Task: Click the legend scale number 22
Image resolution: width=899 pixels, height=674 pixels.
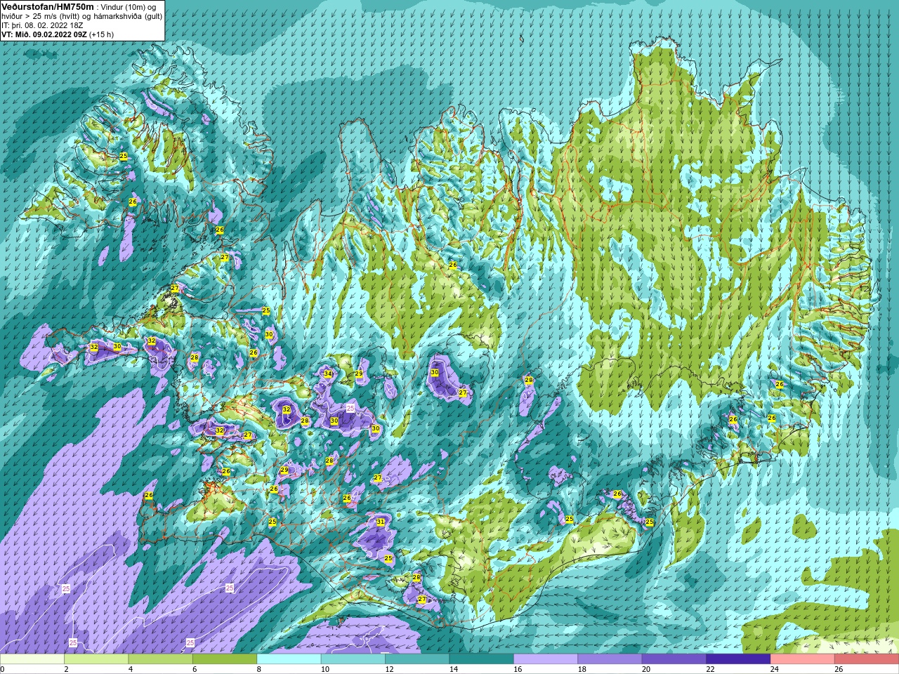Action: click(x=710, y=669)
